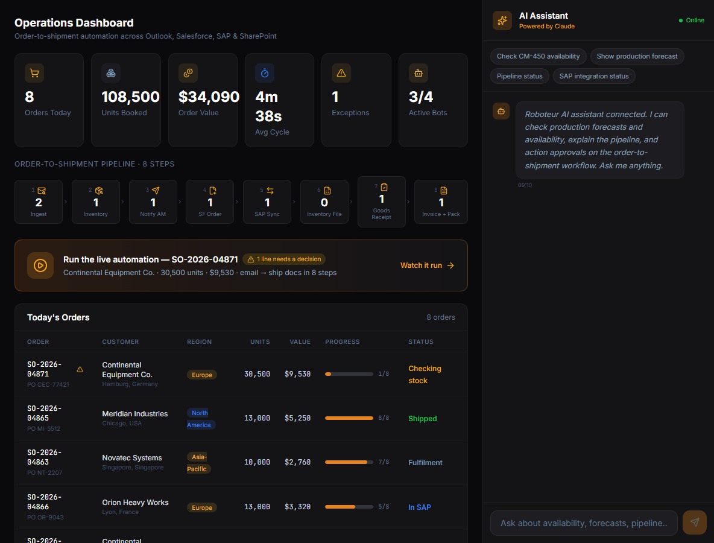Click the Europe region tag for Continental Equipment
The height and width of the screenshot is (543, 714).
click(x=202, y=375)
